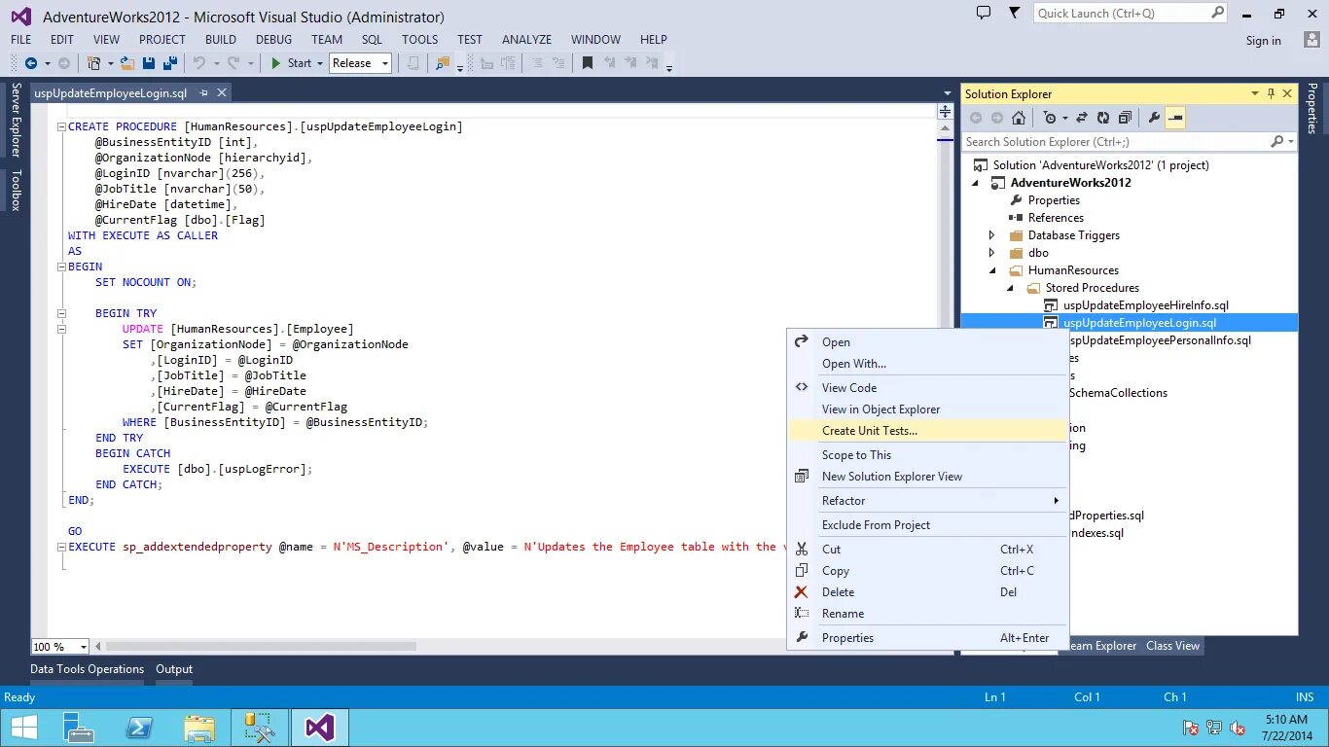Open the active documents list dropdown
The image size is (1329, 747).
pos(948,93)
